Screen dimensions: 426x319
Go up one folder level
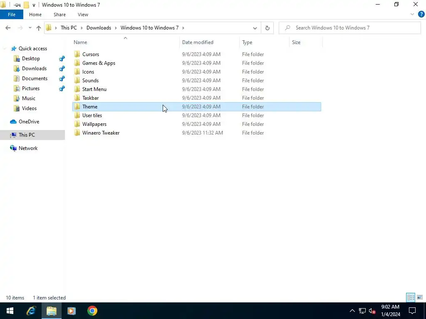tap(39, 28)
